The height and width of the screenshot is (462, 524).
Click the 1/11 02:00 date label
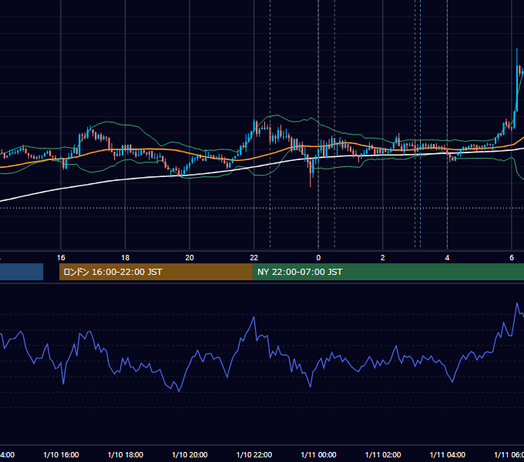(383, 454)
